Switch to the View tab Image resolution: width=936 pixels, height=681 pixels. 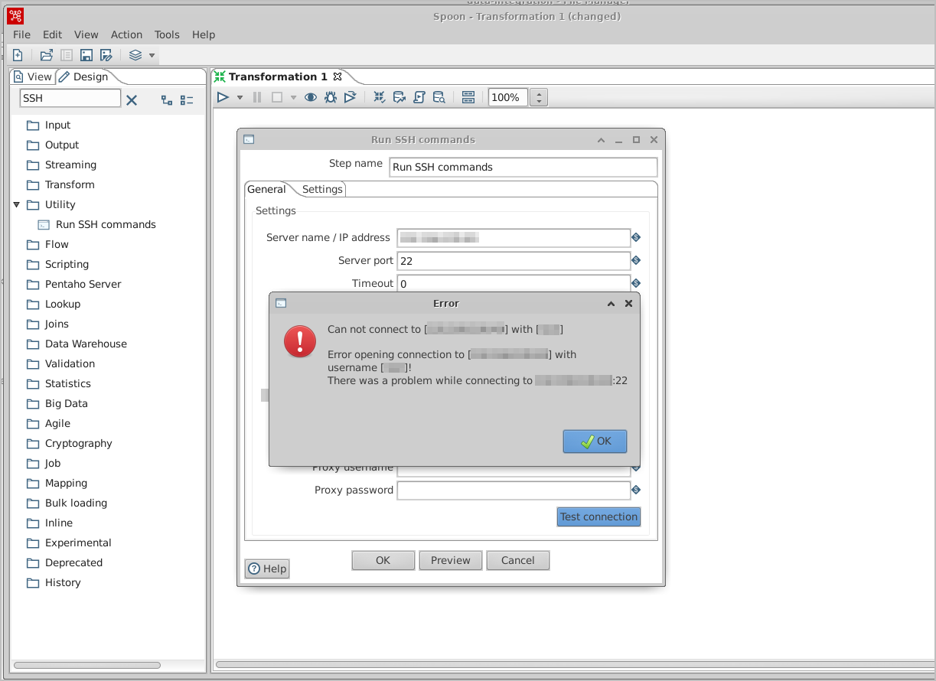point(33,77)
